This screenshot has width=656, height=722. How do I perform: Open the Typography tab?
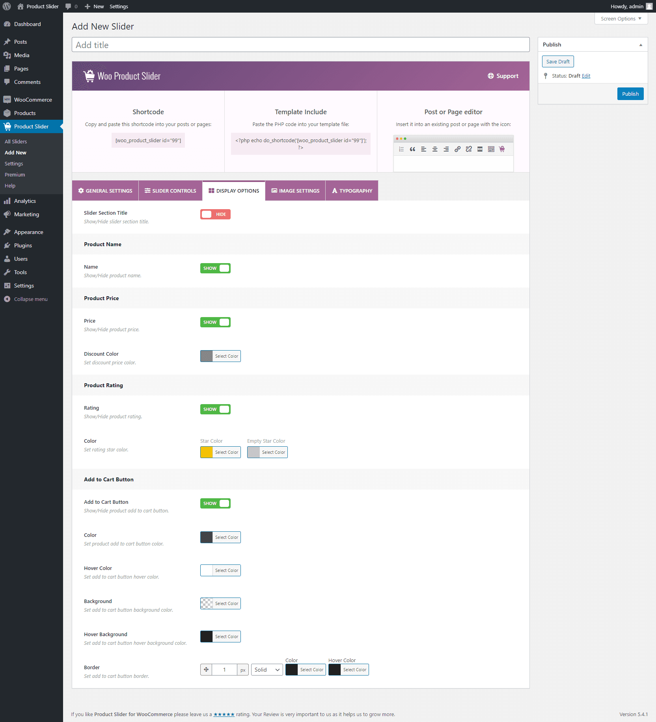352,191
